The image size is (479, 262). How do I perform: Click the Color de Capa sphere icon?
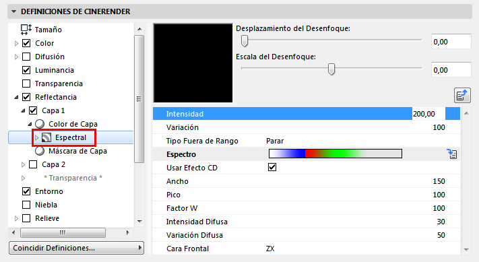pyautogui.click(x=40, y=124)
